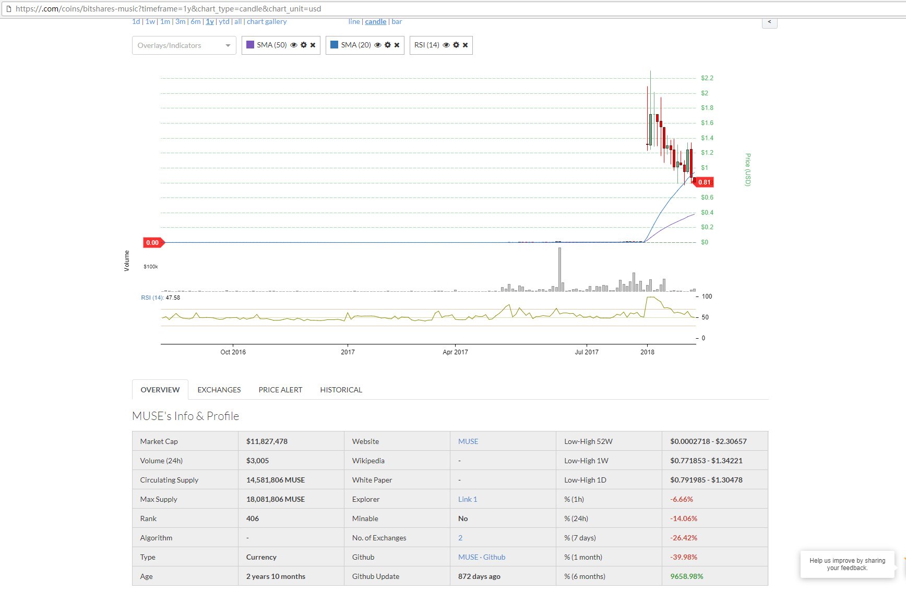Open settings gear for SMA (50)
Screen dimensions: 906x593
[x=304, y=45]
